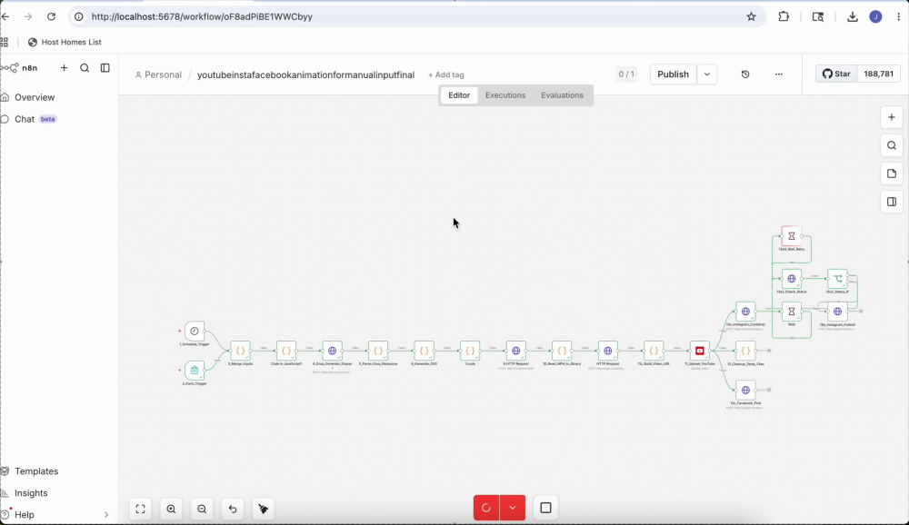The image size is (909, 525).
Task: Click the red executing workflow button
Action: (x=486, y=508)
